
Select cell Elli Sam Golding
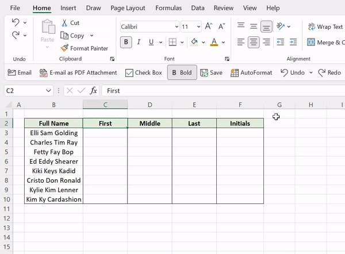pos(53,133)
